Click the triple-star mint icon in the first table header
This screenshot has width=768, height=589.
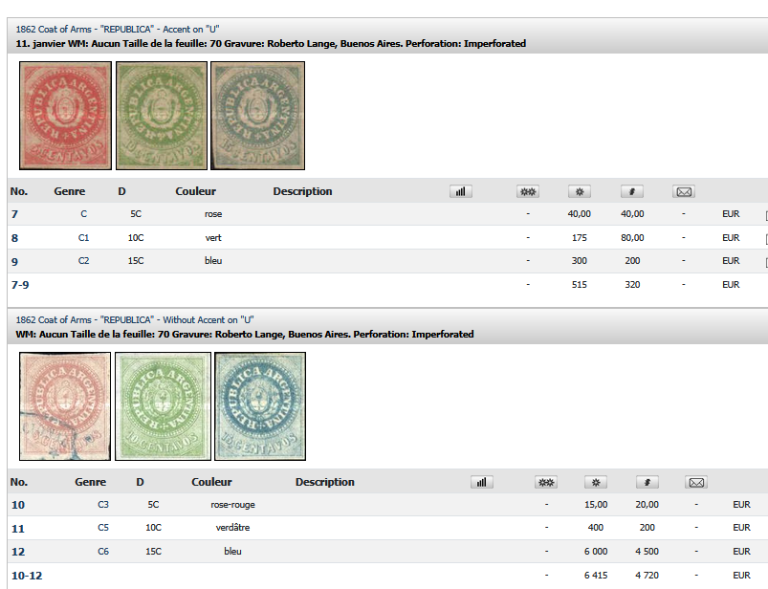click(x=527, y=191)
